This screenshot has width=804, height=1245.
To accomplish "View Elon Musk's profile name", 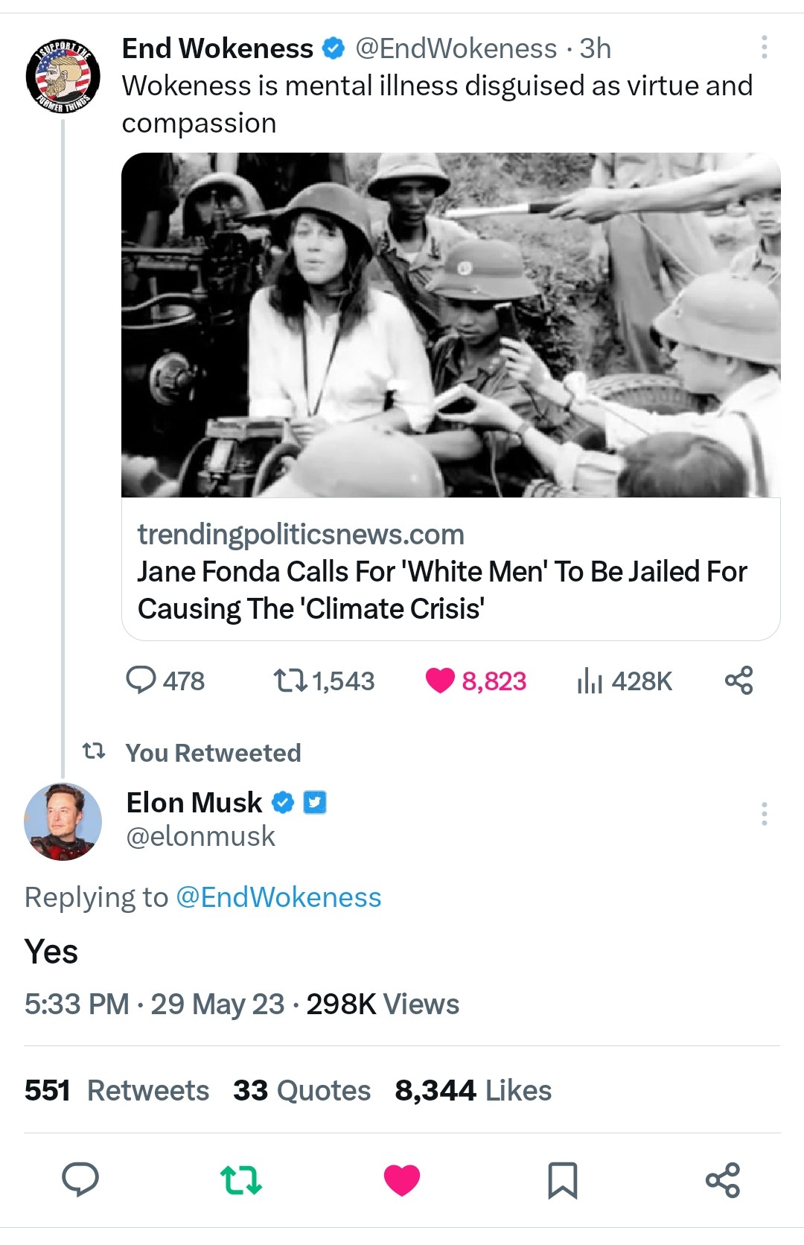I will click(191, 803).
